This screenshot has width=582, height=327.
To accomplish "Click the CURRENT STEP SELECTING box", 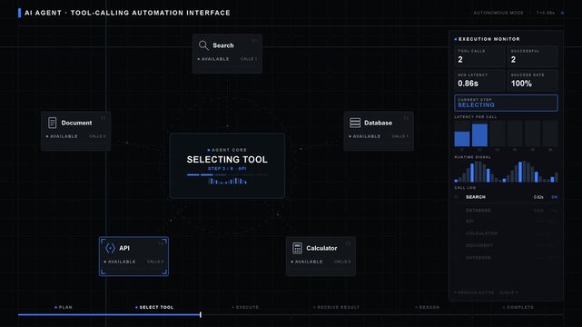I will tap(506, 103).
